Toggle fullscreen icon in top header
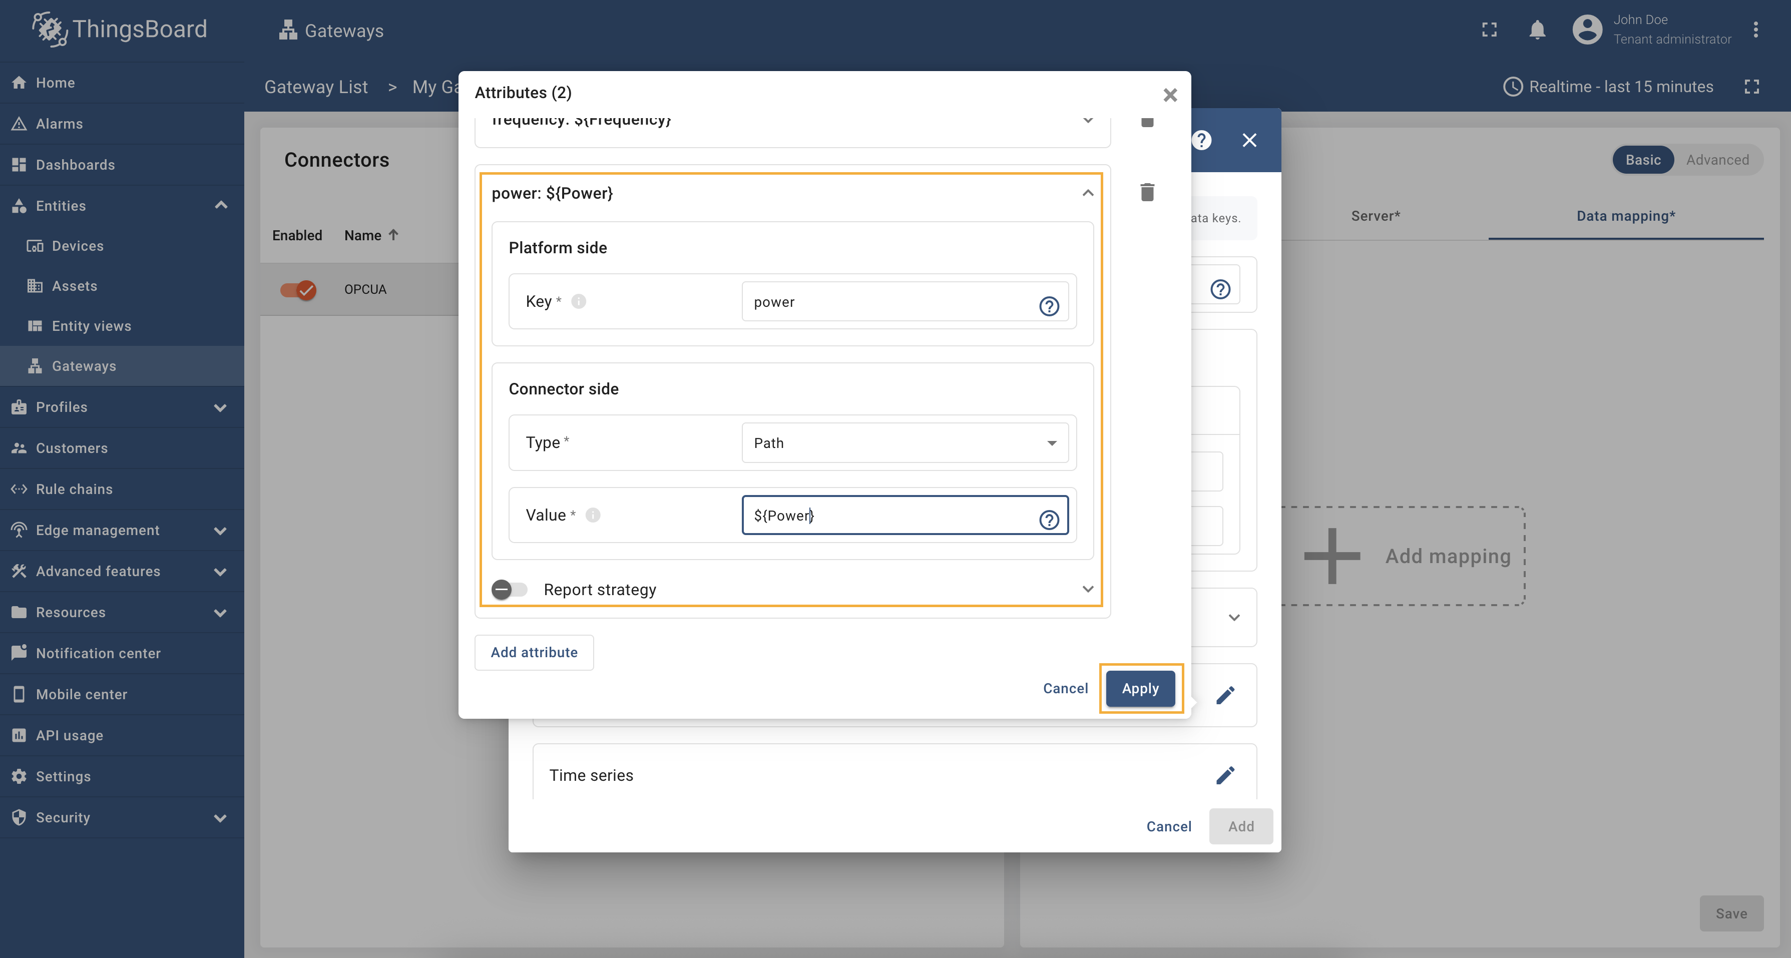The image size is (1791, 958). [1489, 30]
